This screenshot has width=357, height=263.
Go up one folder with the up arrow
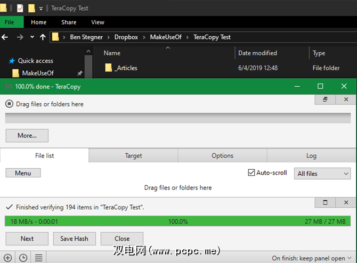pos(43,37)
